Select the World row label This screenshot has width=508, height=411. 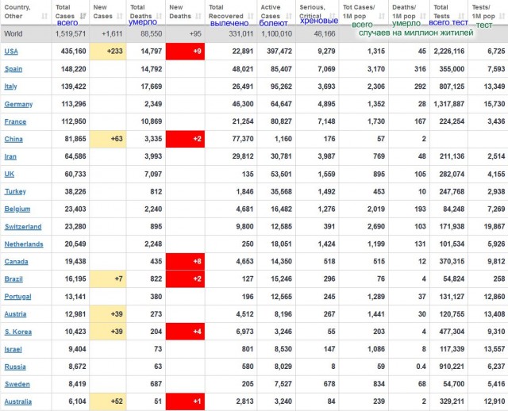(13, 33)
